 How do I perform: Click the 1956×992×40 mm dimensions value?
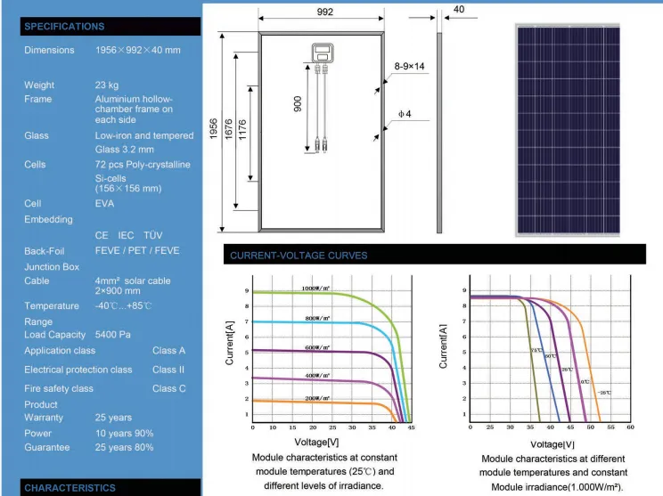coord(137,51)
